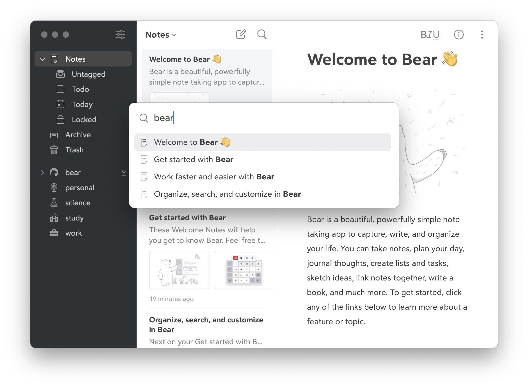Screen dimensions: 528x388
Task: Open the Locked notes section
Action: (84, 119)
